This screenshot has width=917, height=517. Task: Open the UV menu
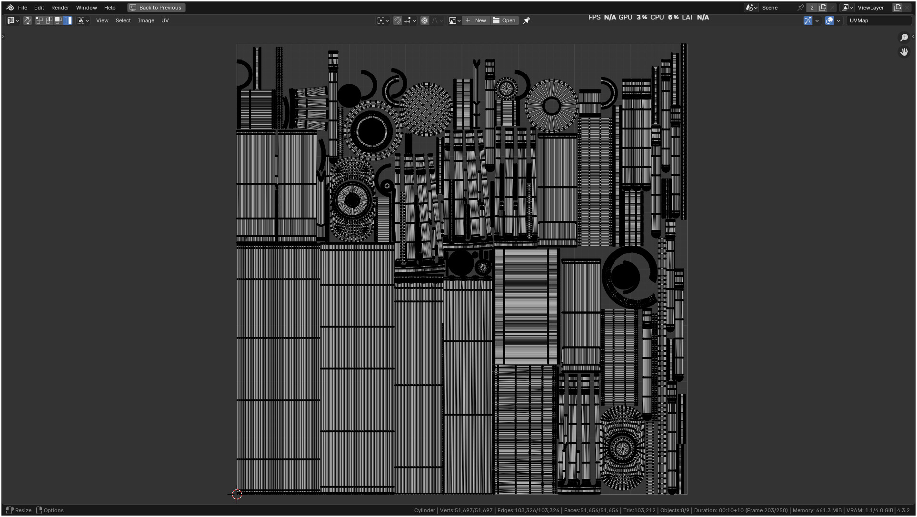(x=165, y=20)
